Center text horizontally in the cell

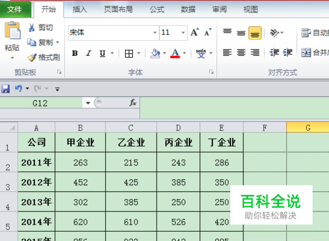pyautogui.click(x=241, y=53)
